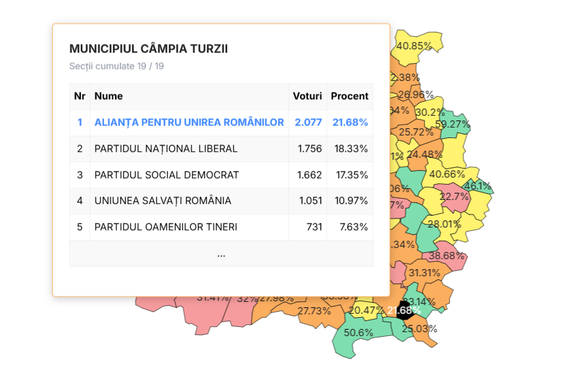Click the orange map region showing 27.73%
This screenshot has height=369, width=575.
click(314, 311)
